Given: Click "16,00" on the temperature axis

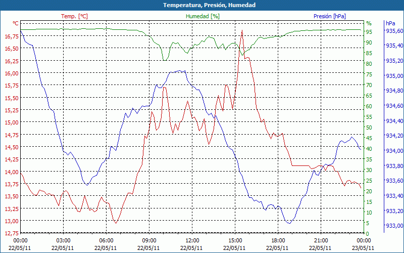Looking at the screenshot, I should click(12, 73).
